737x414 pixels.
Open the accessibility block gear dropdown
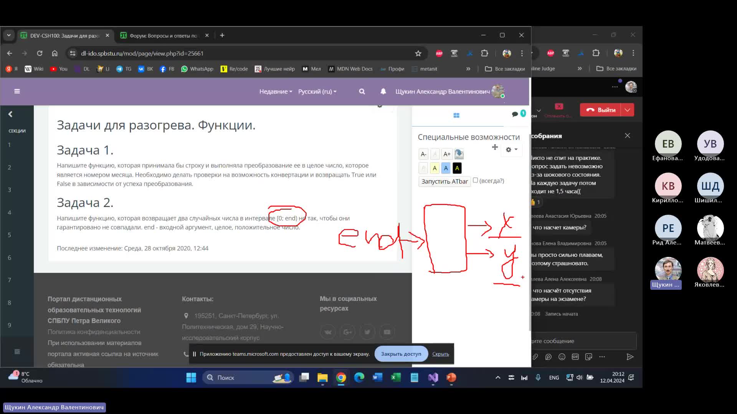511,149
